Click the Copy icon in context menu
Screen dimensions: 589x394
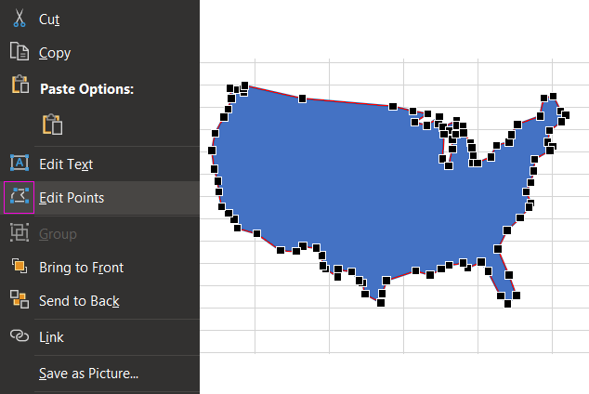[x=20, y=53]
